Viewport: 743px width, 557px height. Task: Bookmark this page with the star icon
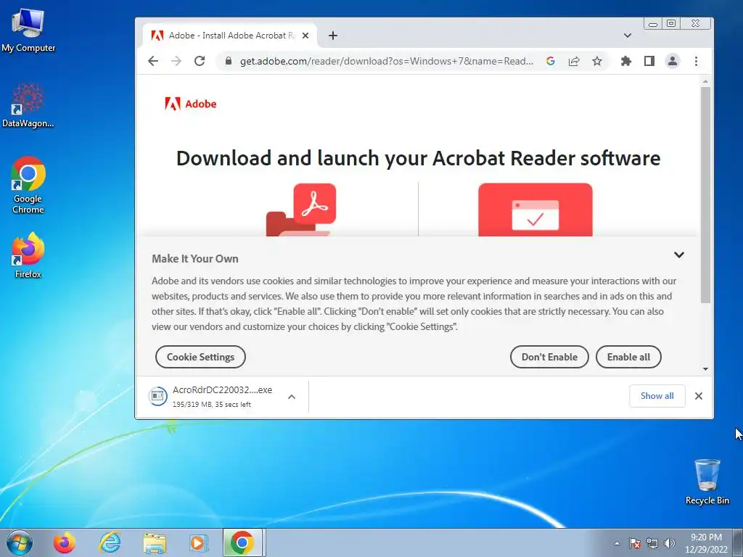597,61
